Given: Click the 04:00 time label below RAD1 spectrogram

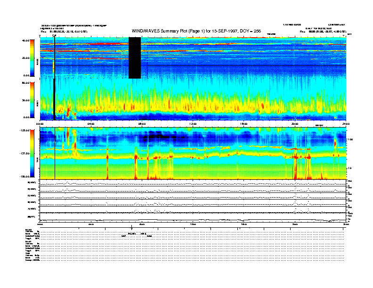Looking at the screenshot, I should [91, 124].
